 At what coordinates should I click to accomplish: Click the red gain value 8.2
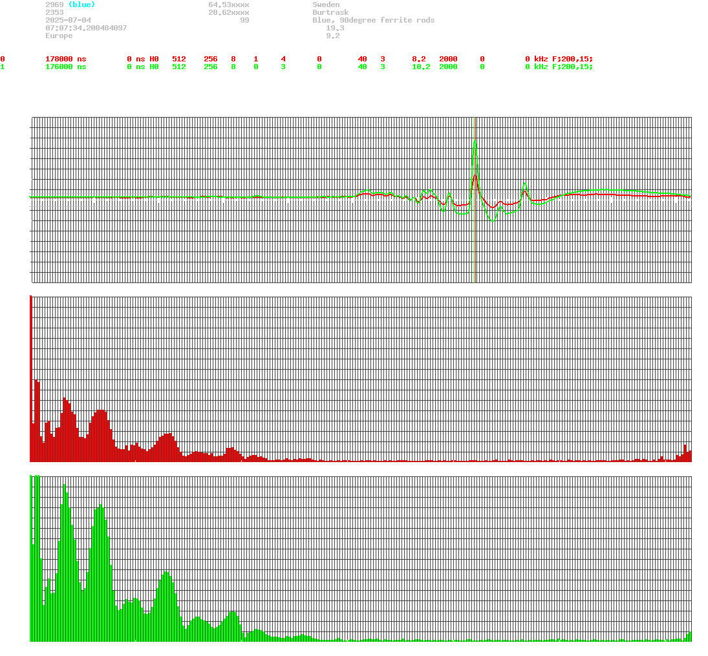[418, 59]
